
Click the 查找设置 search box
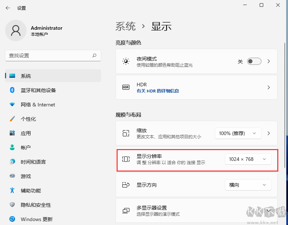tap(53, 56)
